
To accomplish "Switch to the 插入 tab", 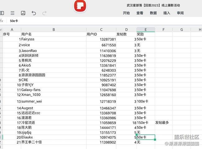I will (167, 13).
